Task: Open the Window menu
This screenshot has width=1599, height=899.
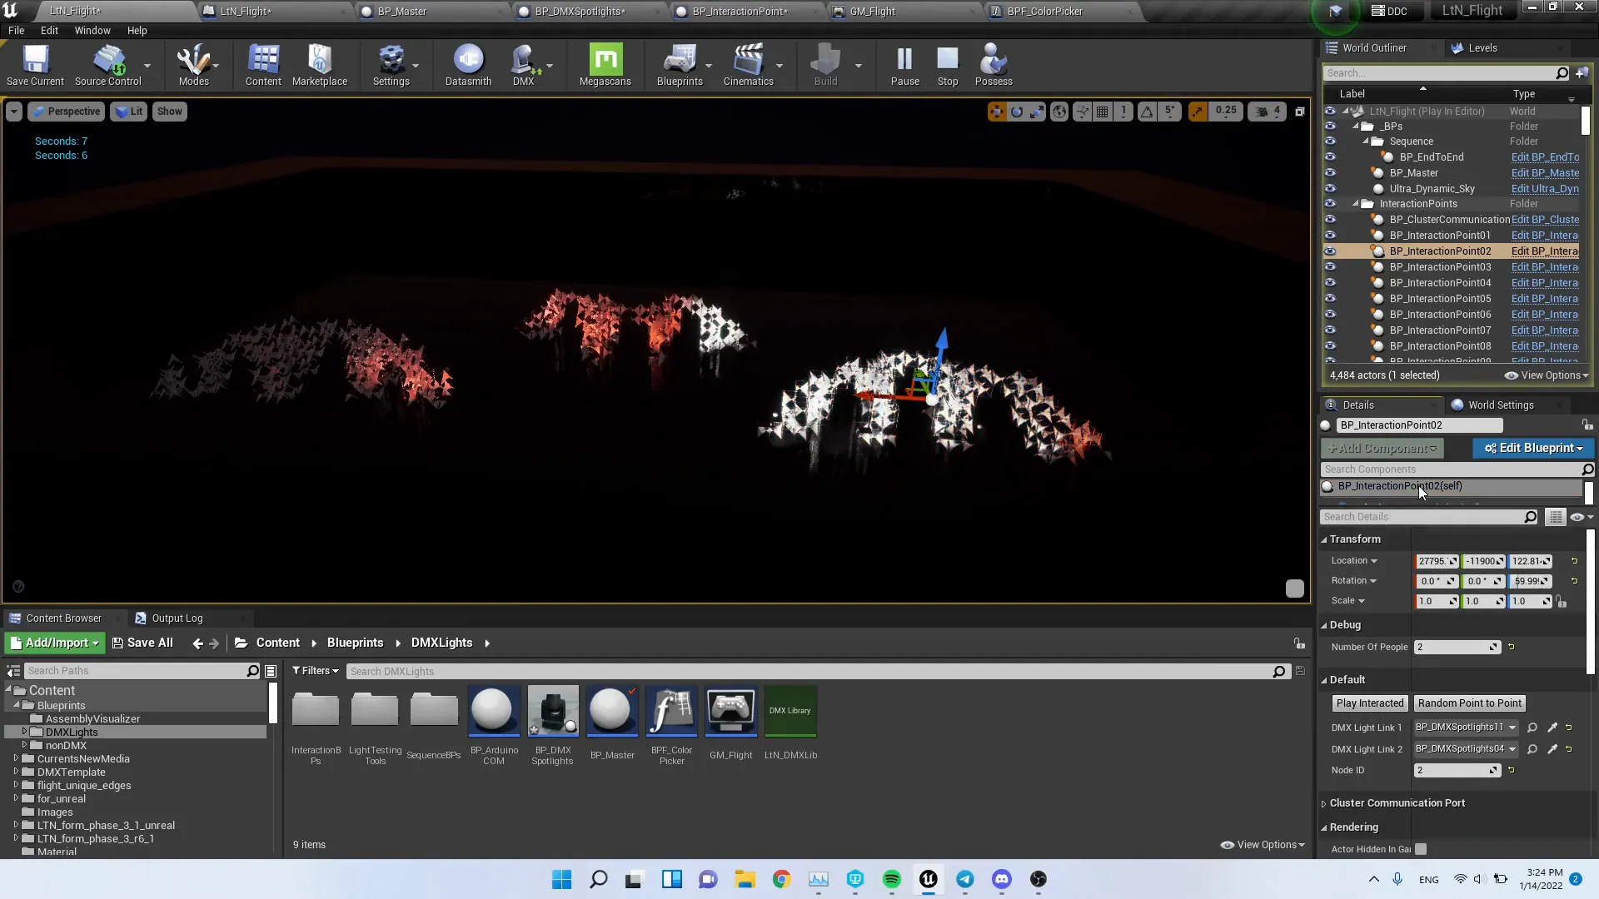Action: 92,31
